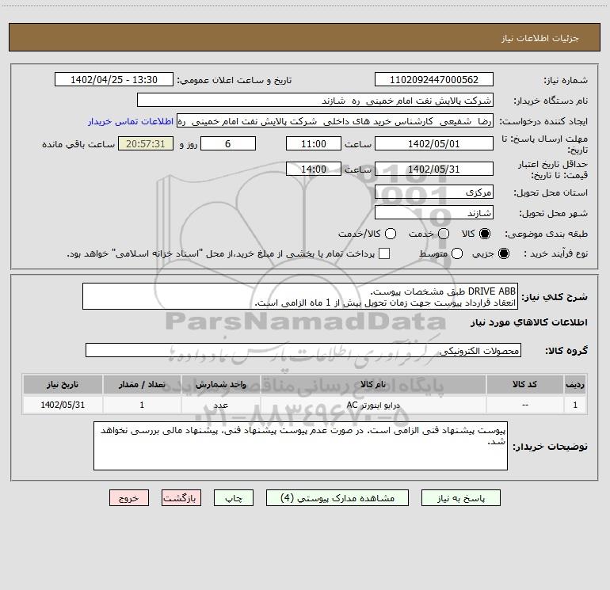Select the جزیی purchase type radio
610x590 pixels.
point(503,253)
